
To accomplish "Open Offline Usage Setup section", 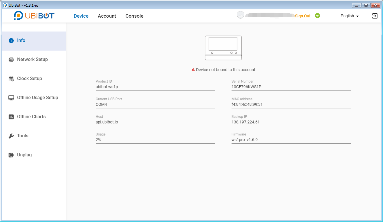I will [34, 98].
